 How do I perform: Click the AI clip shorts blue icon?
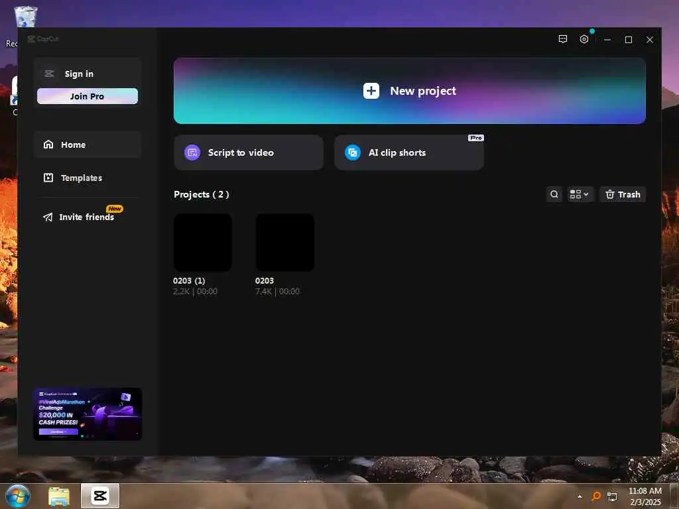(x=353, y=152)
